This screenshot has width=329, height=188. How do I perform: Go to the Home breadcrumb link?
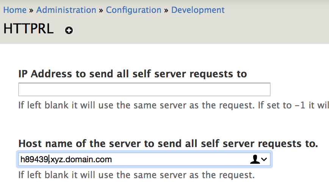pyautogui.click(x=15, y=10)
